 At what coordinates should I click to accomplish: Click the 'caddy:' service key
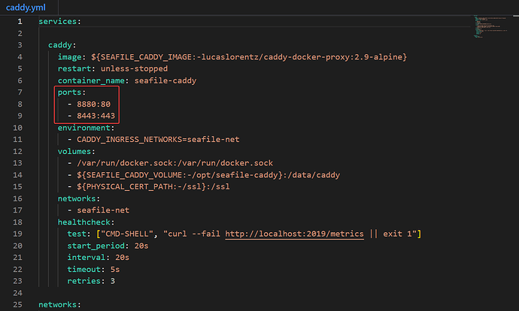click(x=62, y=45)
